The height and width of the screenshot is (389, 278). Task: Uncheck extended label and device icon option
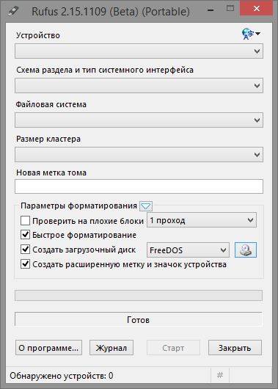coord(25,264)
